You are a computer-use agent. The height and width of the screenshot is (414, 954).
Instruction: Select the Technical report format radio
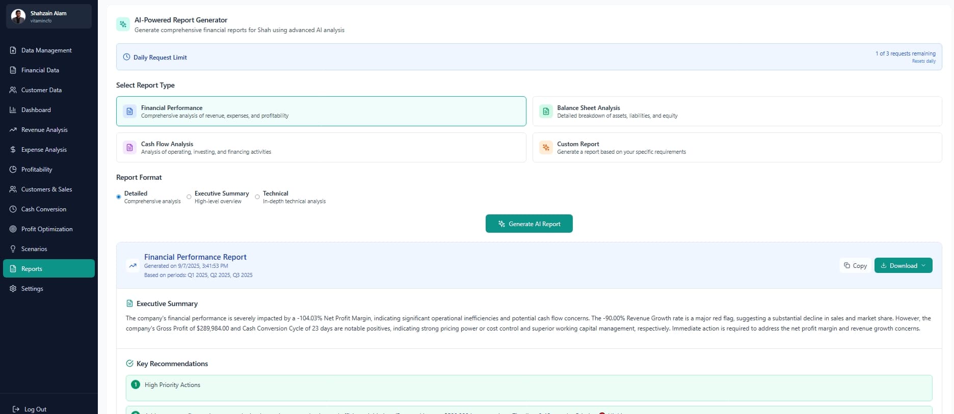click(257, 197)
